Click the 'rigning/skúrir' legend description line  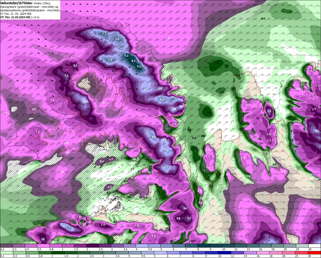[29, 7]
